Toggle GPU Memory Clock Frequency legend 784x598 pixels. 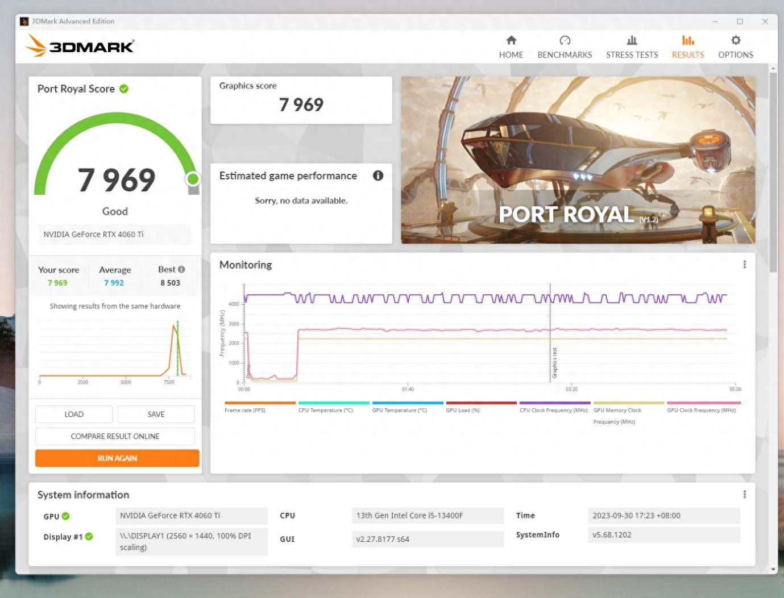[628, 413]
